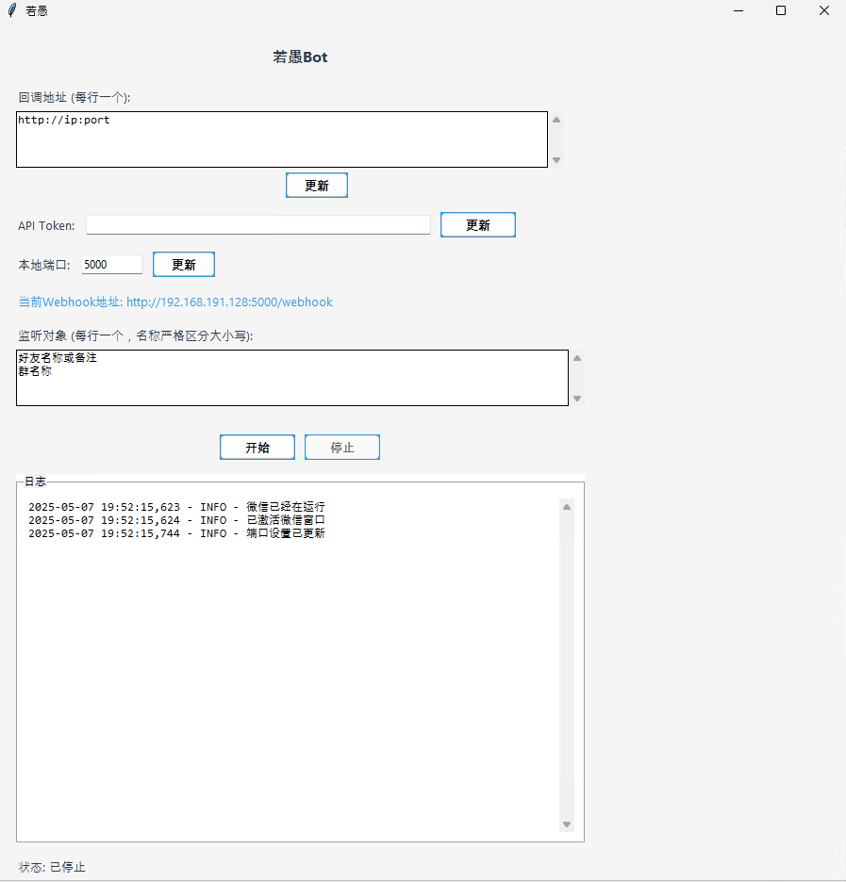Image resolution: width=846 pixels, height=882 pixels.
Task: Click the feather app icon in title bar
Action: [x=11, y=10]
